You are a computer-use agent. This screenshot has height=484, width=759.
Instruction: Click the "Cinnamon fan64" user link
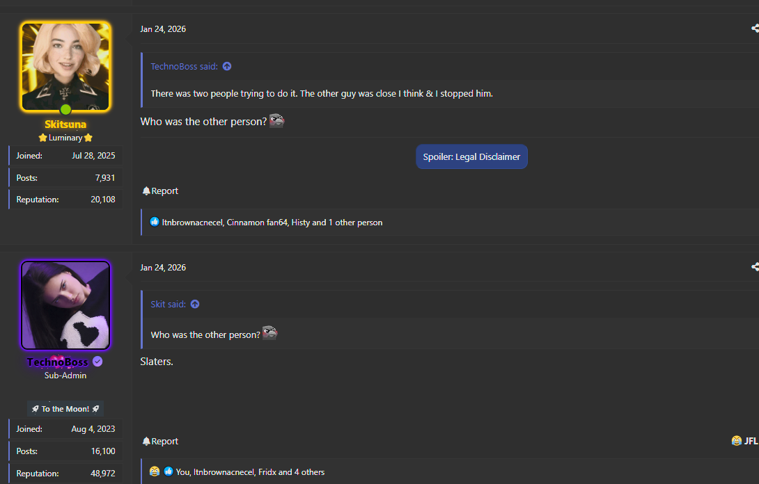point(257,223)
